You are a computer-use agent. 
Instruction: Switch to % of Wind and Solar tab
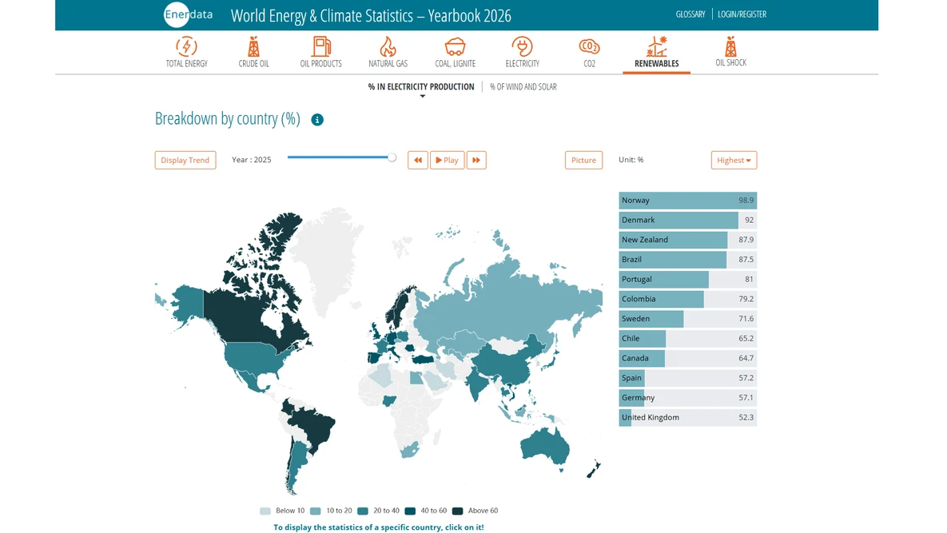pos(523,87)
